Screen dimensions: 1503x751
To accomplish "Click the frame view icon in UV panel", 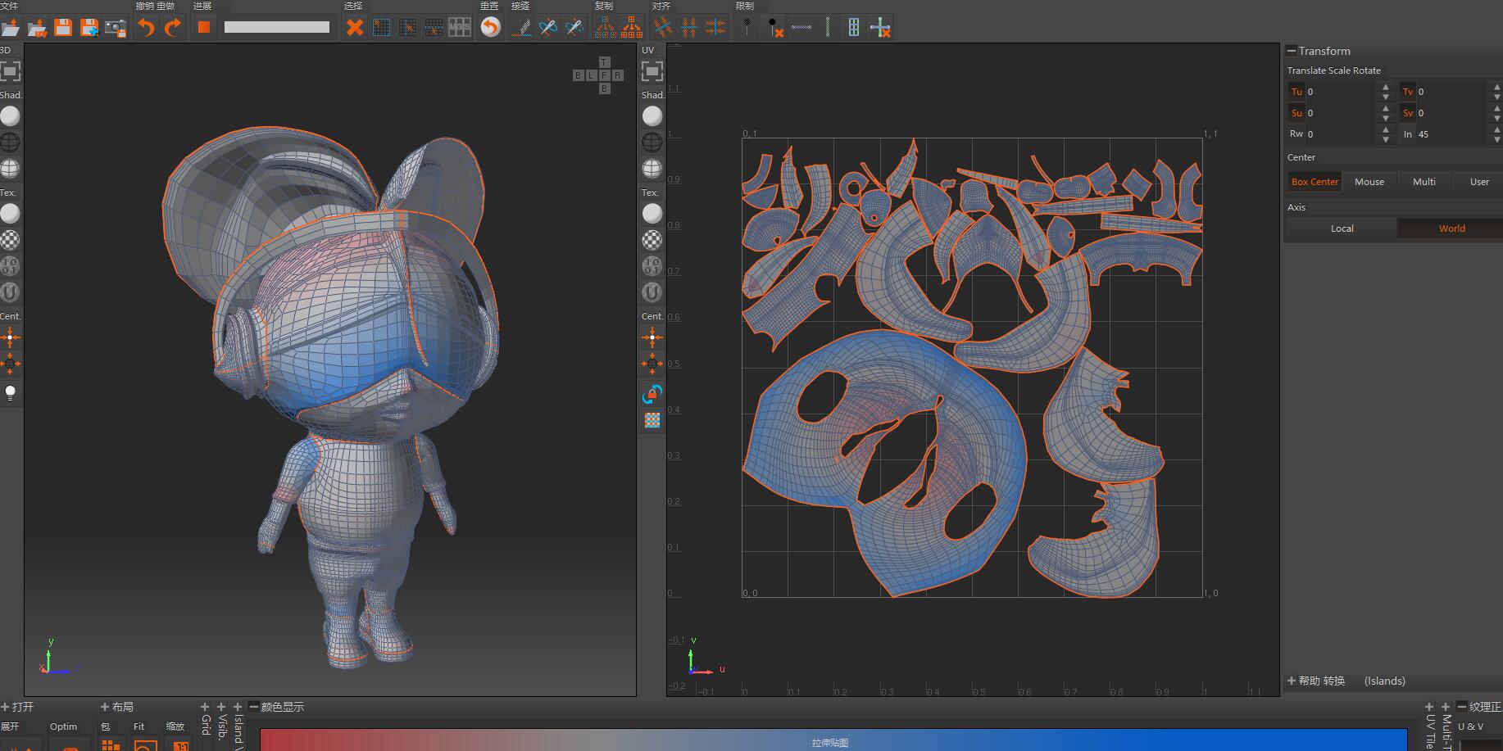I will click(652, 72).
